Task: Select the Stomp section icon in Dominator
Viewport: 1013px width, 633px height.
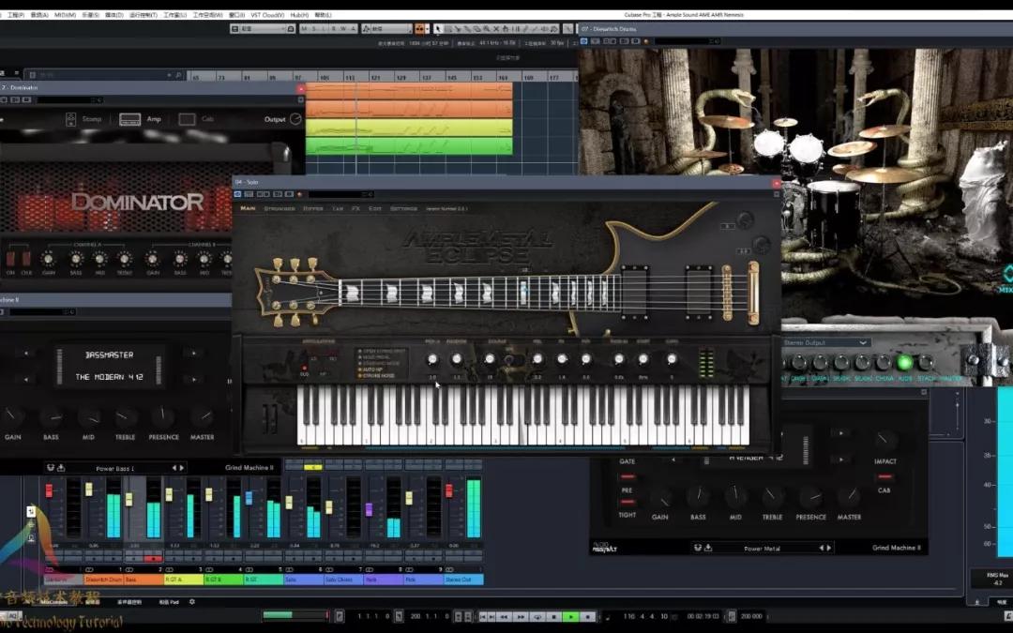Action: (x=71, y=119)
